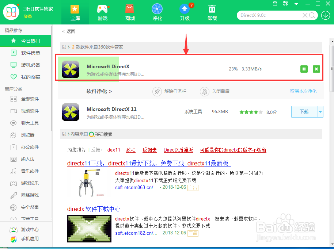Click the 网络游戏 sword icon

(x=14, y=195)
